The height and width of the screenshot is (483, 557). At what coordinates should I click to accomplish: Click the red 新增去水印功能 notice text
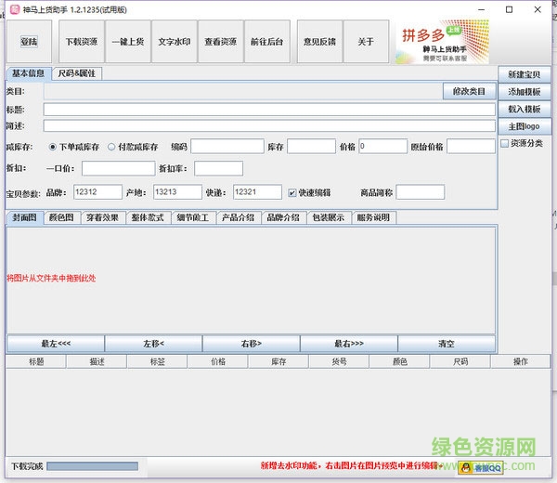[351, 465]
